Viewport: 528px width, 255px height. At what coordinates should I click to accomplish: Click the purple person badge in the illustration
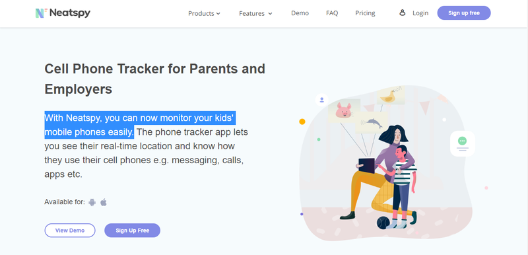click(x=322, y=100)
